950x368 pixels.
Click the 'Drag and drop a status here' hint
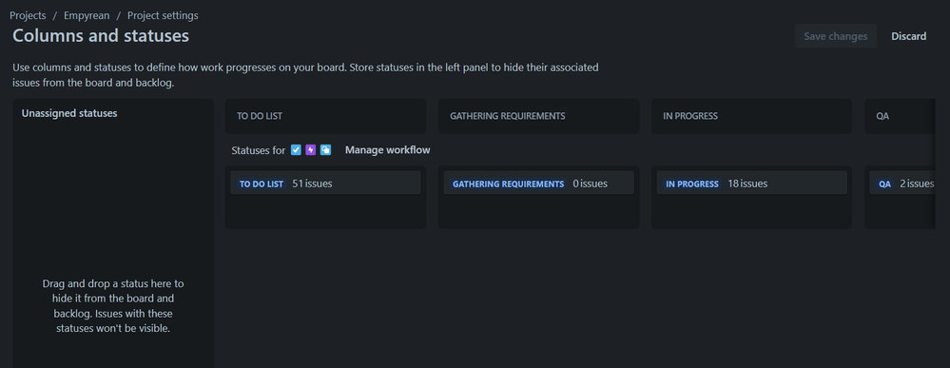[x=113, y=306]
